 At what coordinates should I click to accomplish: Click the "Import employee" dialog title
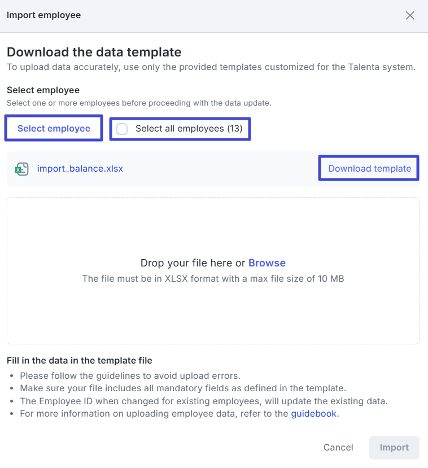[43, 15]
